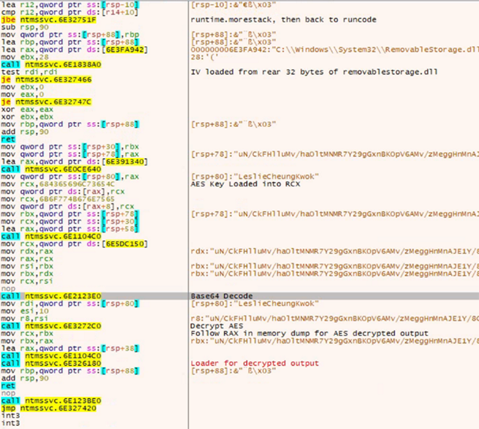479x429 pixels.
Task: Select the 'lea r12,qword ptr ss:[rsp-10]' instruction
Action: pos(69,5)
